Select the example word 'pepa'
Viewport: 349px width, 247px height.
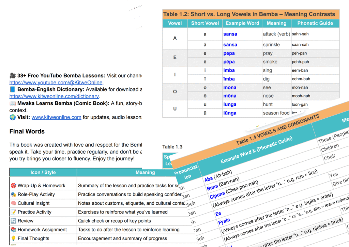coord(229,54)
